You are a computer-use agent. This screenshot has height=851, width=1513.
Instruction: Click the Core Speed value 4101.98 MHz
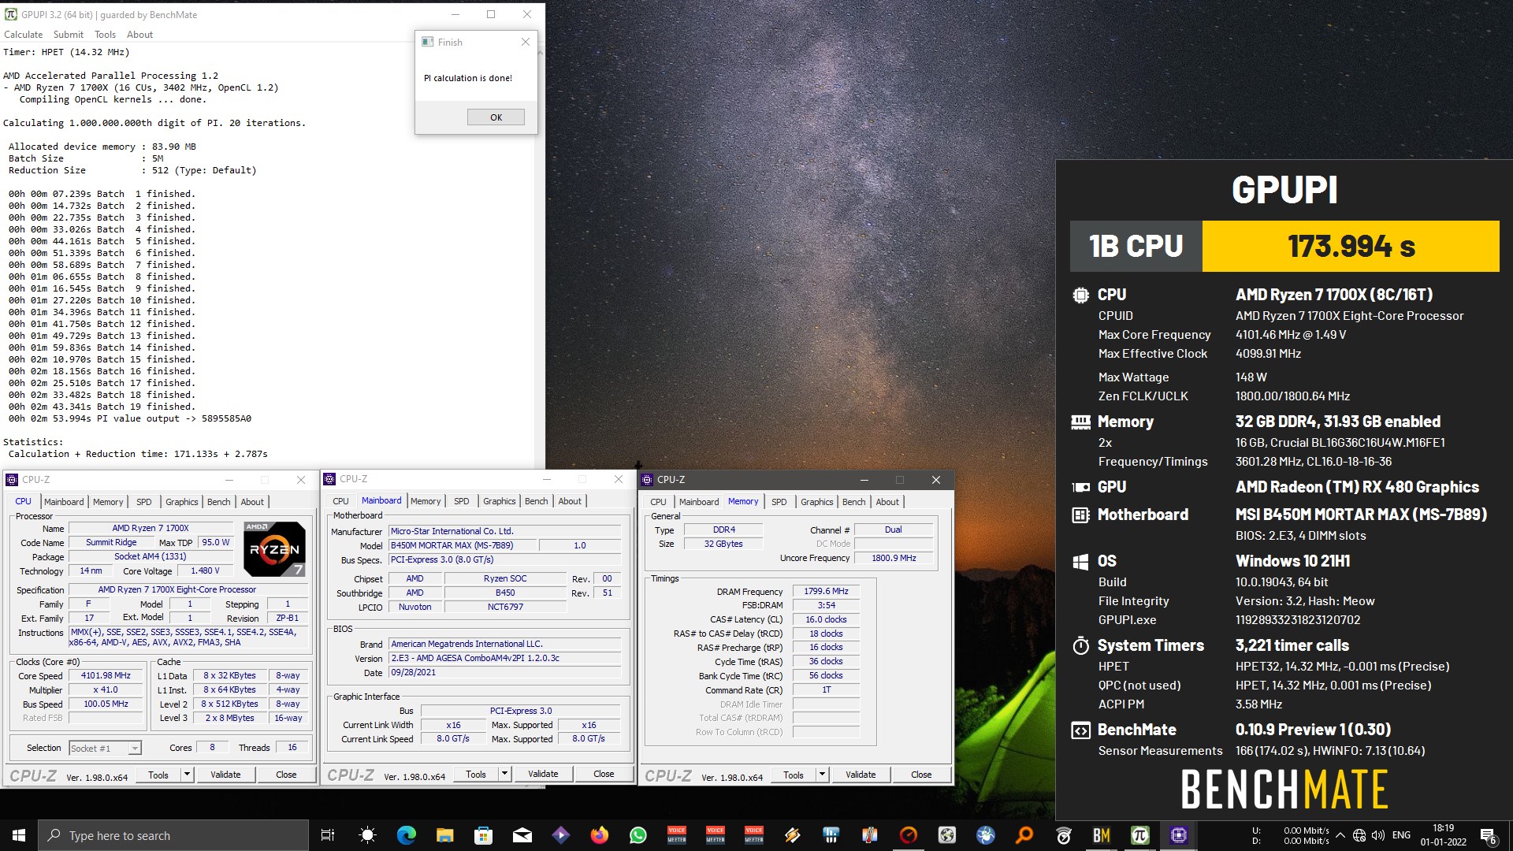click(x=106, y=675)
